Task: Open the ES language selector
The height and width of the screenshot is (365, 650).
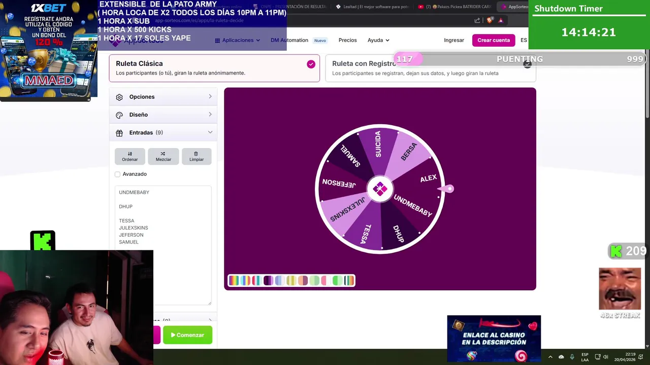Action: coord(524,40)
